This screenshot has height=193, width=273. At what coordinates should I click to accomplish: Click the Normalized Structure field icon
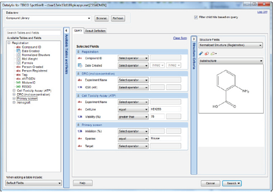(18, 55)
